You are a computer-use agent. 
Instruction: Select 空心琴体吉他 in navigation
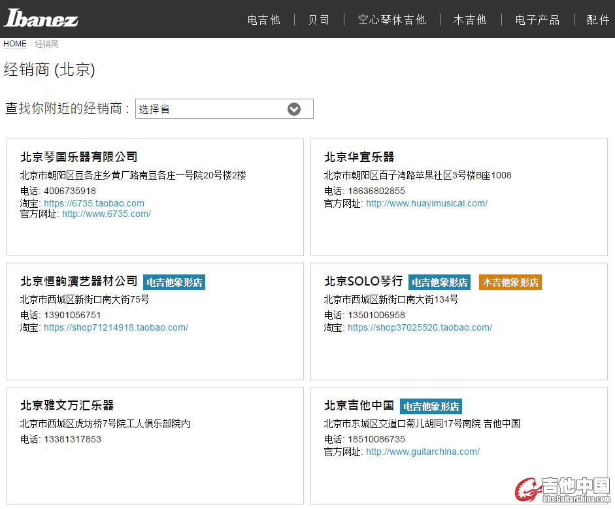pyautogui.click(x=391, y=20)
